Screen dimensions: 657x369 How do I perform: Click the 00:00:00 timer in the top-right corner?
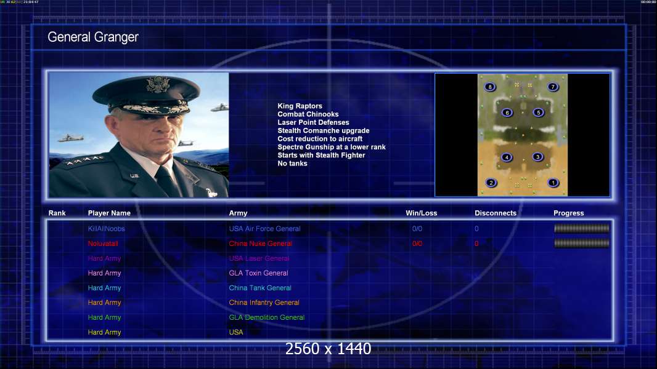(x=648, y=2)
